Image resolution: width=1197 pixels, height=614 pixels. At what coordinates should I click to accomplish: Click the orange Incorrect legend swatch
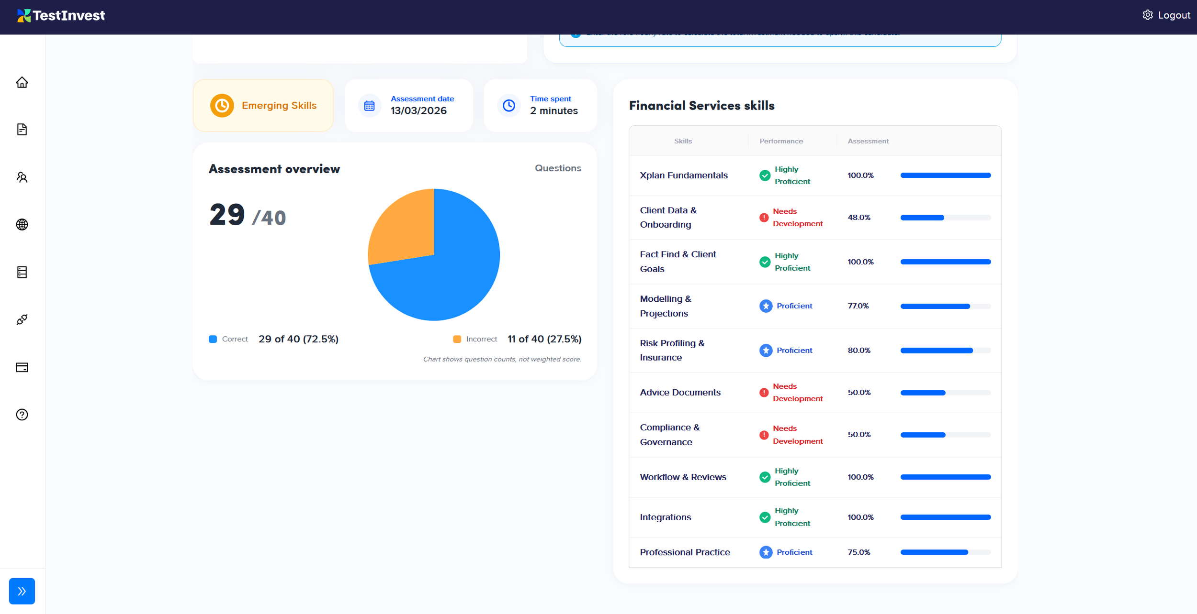(457, 339)
